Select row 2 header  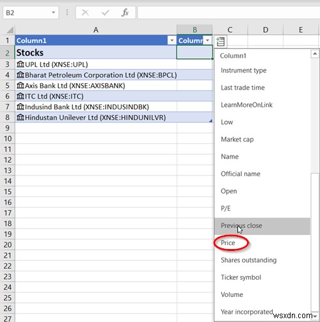[x=8, y=52]
